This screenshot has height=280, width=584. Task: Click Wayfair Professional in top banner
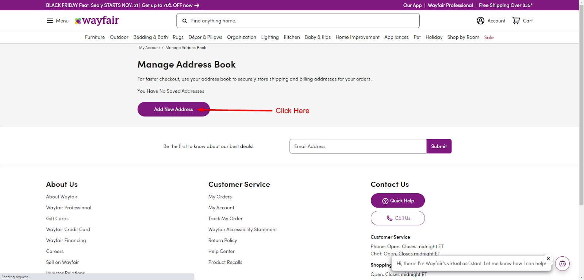(450, 5)
